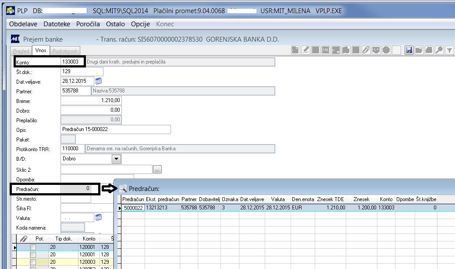455x269 pixels.
Task: Click the 120003 cell in bottom grid
Action: point(89,262)
